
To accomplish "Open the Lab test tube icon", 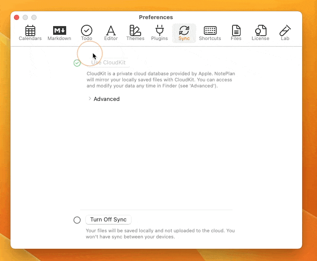I will pyautogui.click(x=285, y=30).
